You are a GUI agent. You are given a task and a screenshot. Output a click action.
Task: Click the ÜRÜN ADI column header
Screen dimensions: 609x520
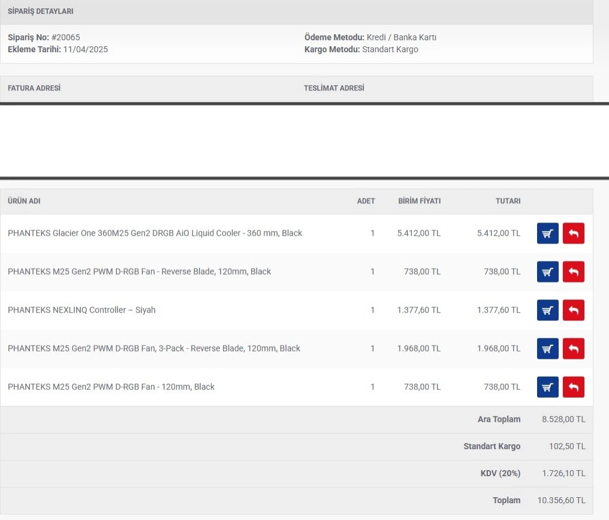click(24, 201)
